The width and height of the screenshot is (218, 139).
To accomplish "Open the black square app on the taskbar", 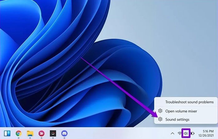I will tap(53, 133).
